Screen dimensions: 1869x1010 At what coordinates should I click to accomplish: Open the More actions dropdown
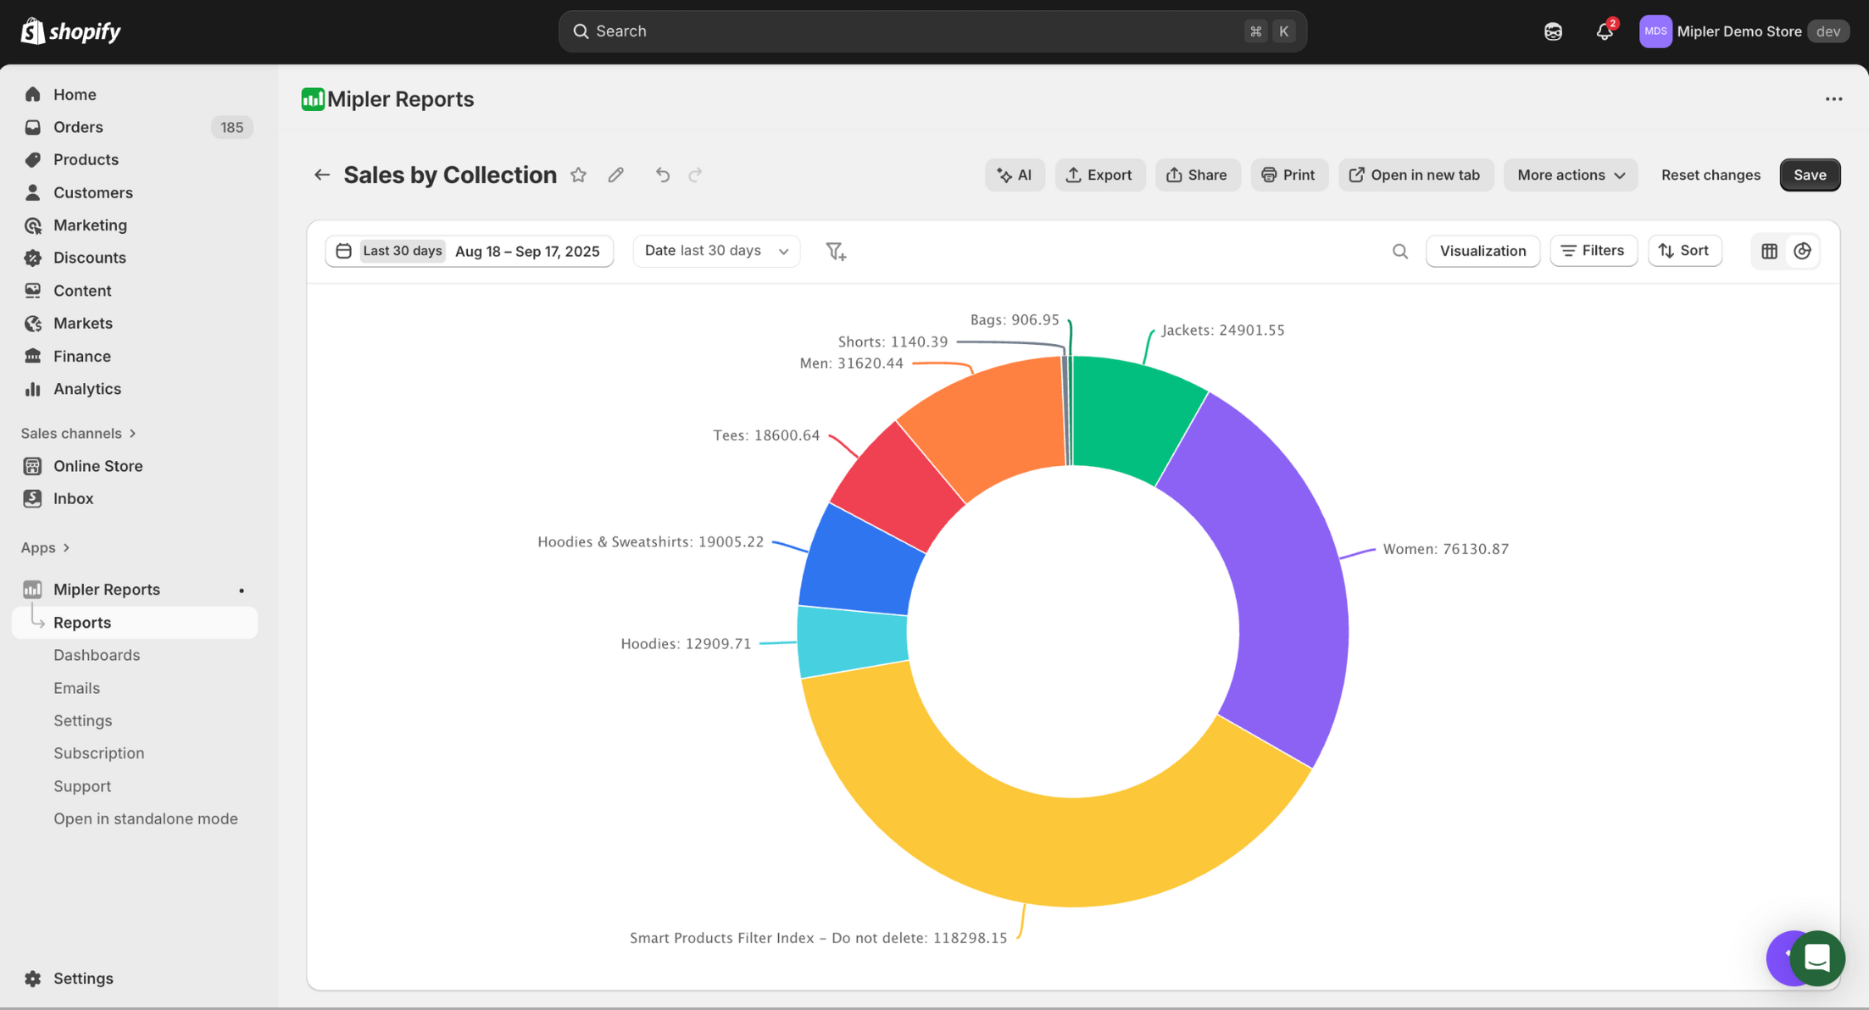[x=1570, y=175]
